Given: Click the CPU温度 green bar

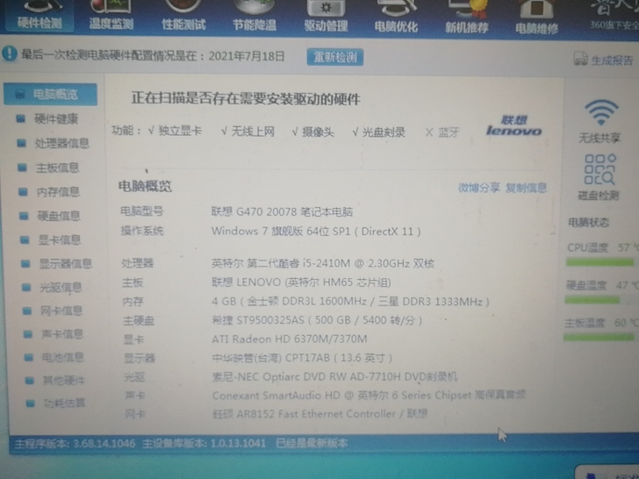Looking at the screenshot, I should [x=600, y=262].
